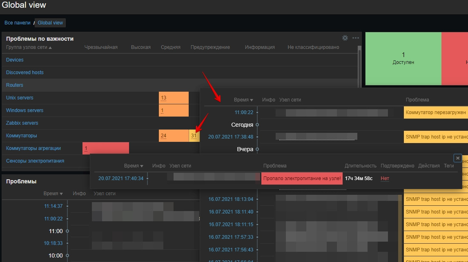The width and height of the screenshot is (468, 262).
Task: Click the red count 1 critical cell
Action: (86, 149)
